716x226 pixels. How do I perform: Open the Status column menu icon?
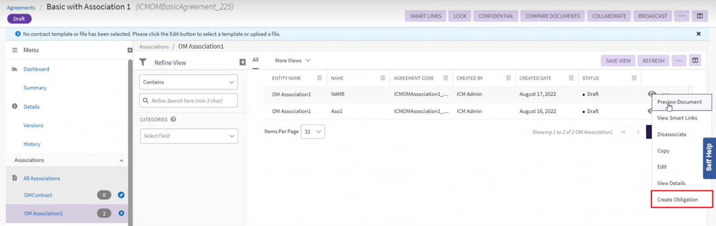coord(634,78)
